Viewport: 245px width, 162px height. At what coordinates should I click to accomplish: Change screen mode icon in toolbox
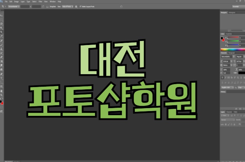tap(1, 111)
